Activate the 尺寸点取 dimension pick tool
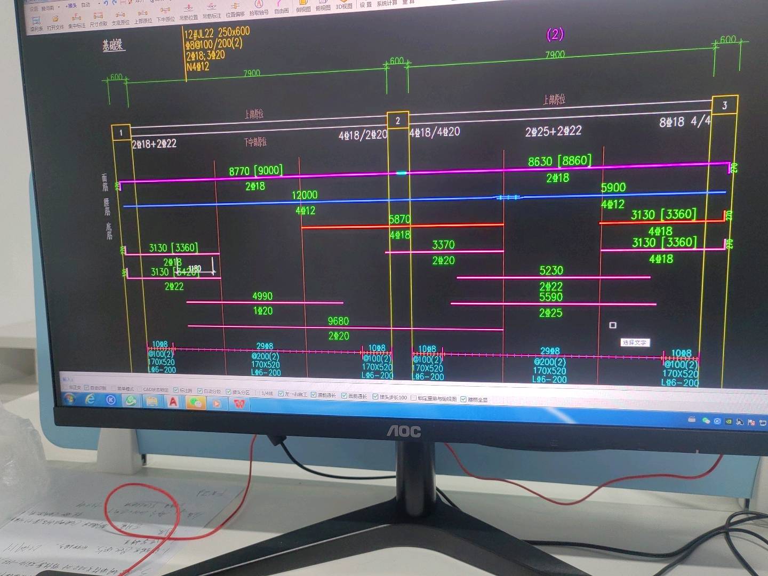The height and width of the screenshot is (576, 768). (99, 20)
